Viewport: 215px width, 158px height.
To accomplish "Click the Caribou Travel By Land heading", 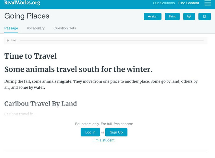I will pos(41,104).
